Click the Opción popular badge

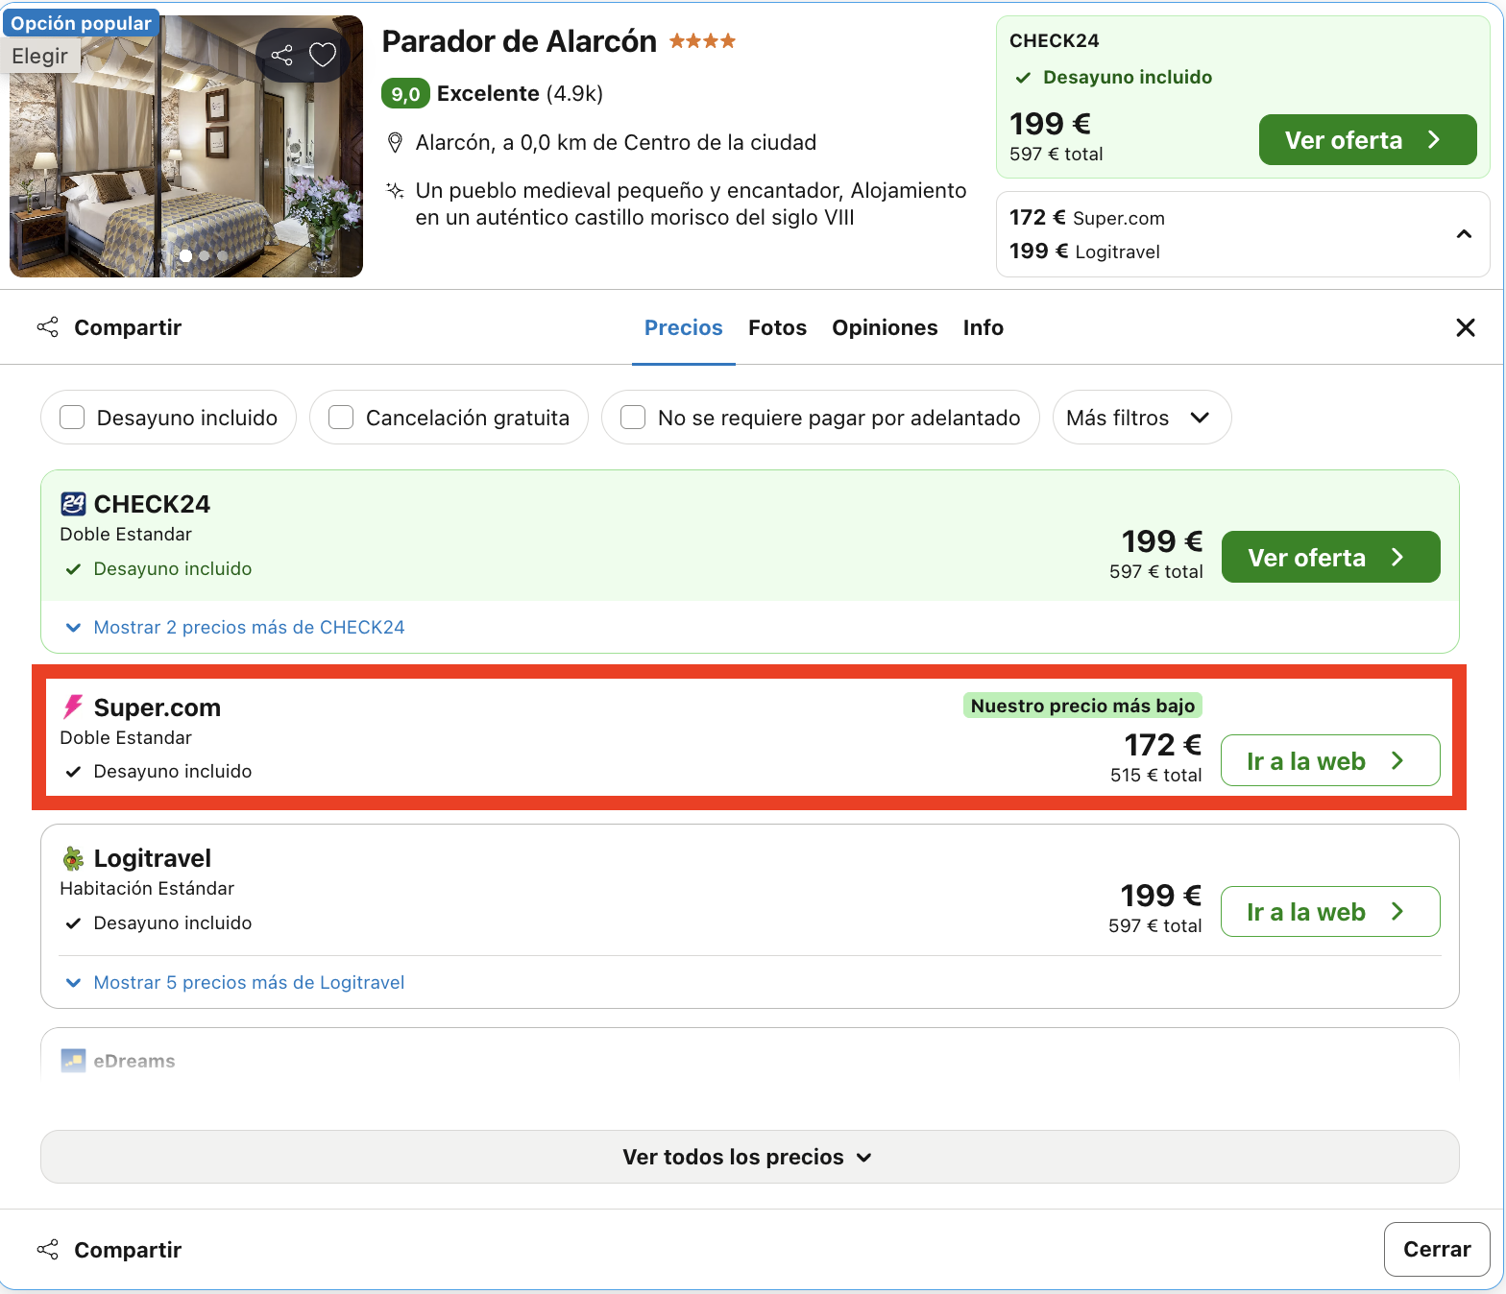[81, 23]
